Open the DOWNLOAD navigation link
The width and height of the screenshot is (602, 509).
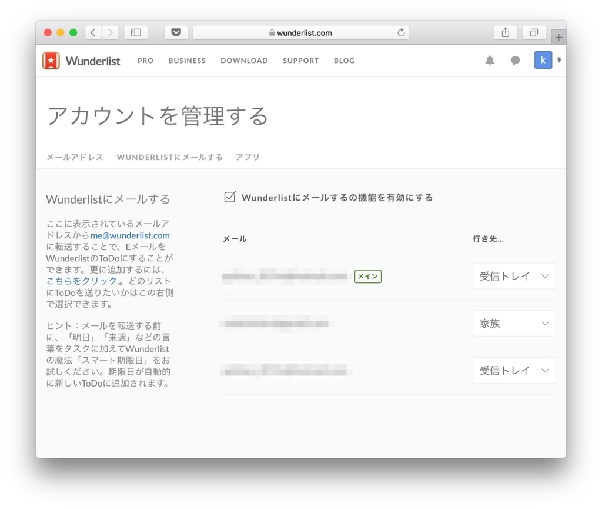tap(244, 61)
